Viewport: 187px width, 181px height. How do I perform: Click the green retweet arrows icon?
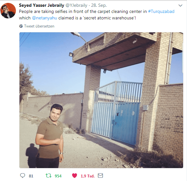tap(48, 176)
